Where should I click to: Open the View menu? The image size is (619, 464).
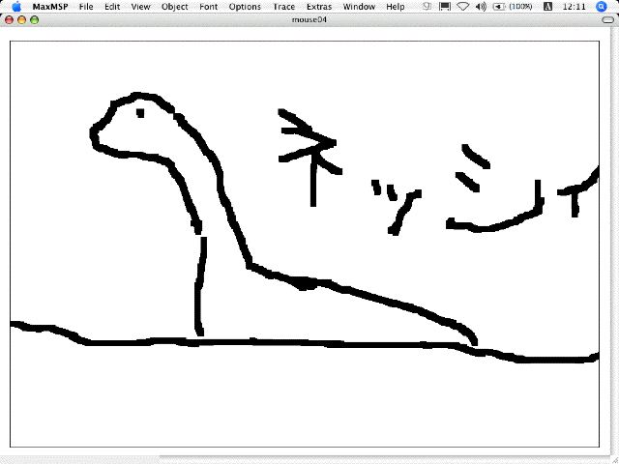point(140,7)
